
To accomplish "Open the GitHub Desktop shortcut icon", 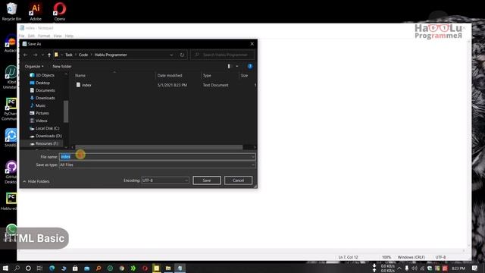I will [11, 172].
